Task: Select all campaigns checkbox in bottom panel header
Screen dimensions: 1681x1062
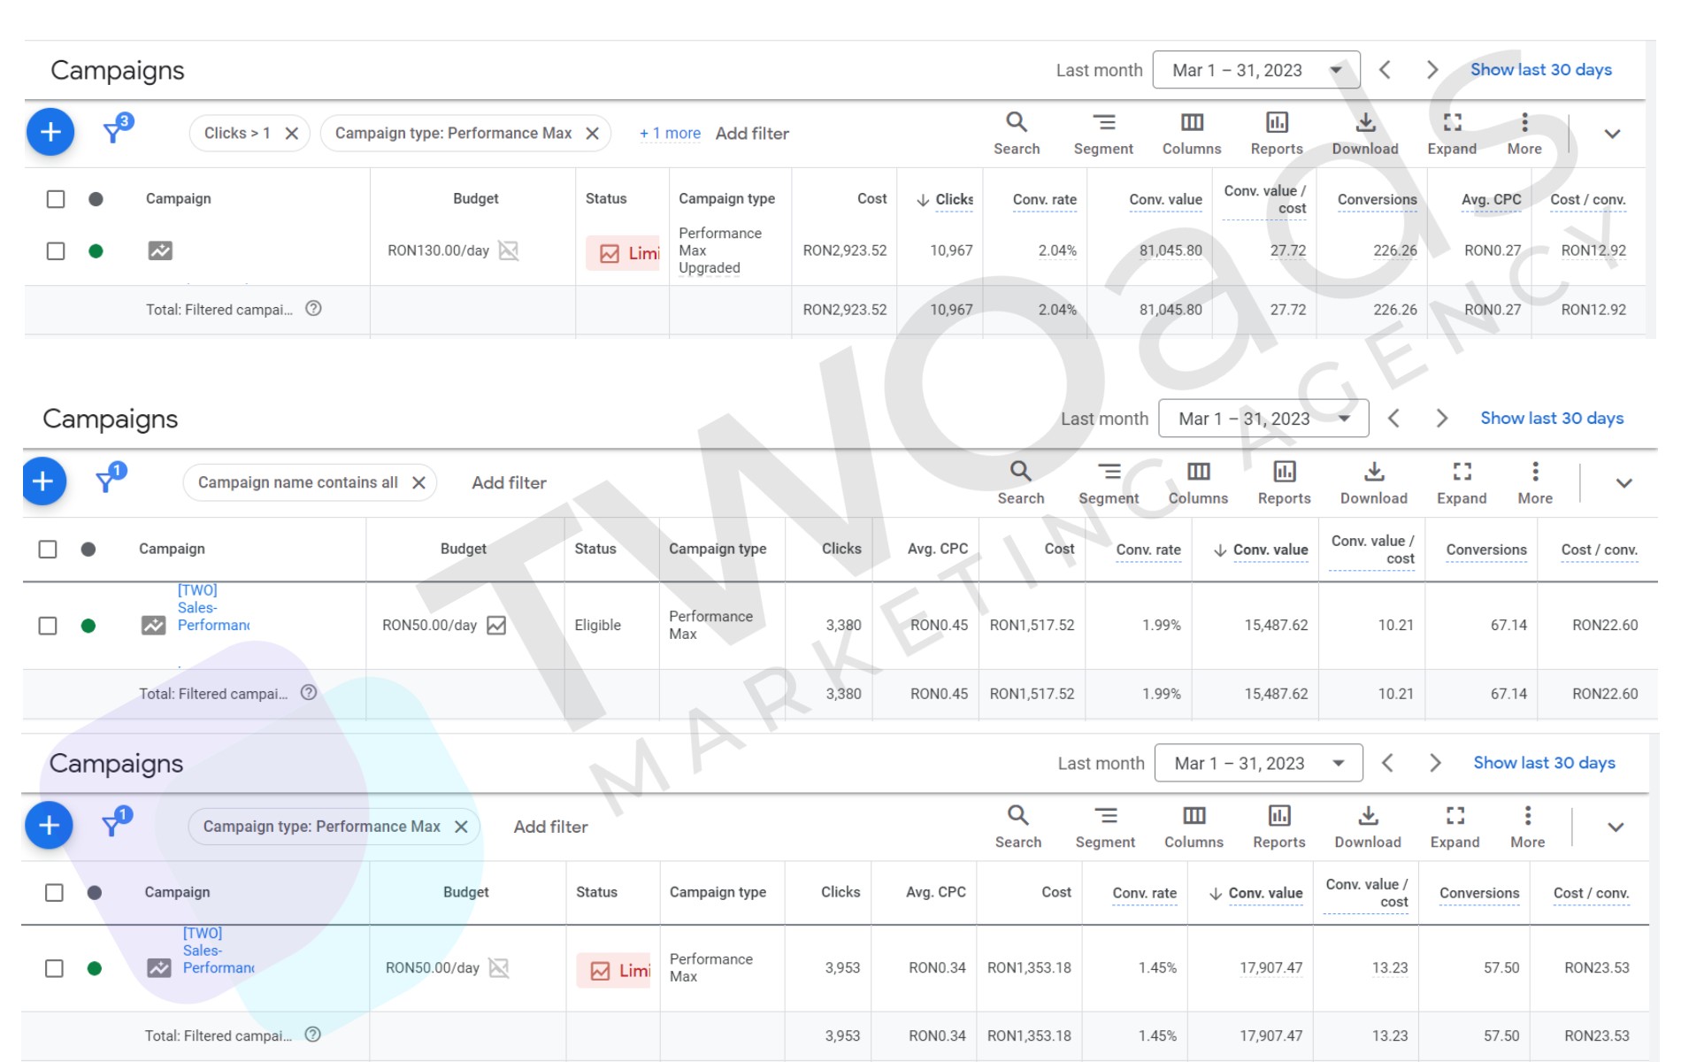Action: click(54, 893)
